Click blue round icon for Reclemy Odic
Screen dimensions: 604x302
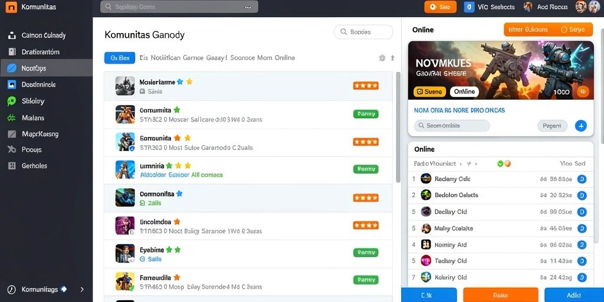[x=582, y=179]
